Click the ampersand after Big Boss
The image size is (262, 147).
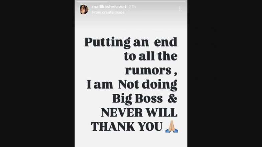click(x=172, y=99)
